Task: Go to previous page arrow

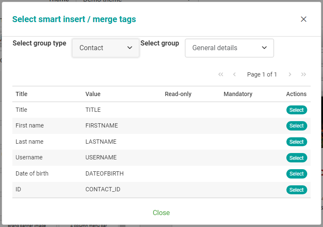Action: pos(234,74)
